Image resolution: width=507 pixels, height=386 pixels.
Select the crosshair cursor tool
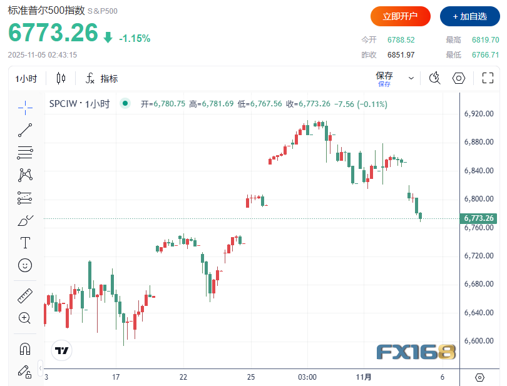click(25, 107)
